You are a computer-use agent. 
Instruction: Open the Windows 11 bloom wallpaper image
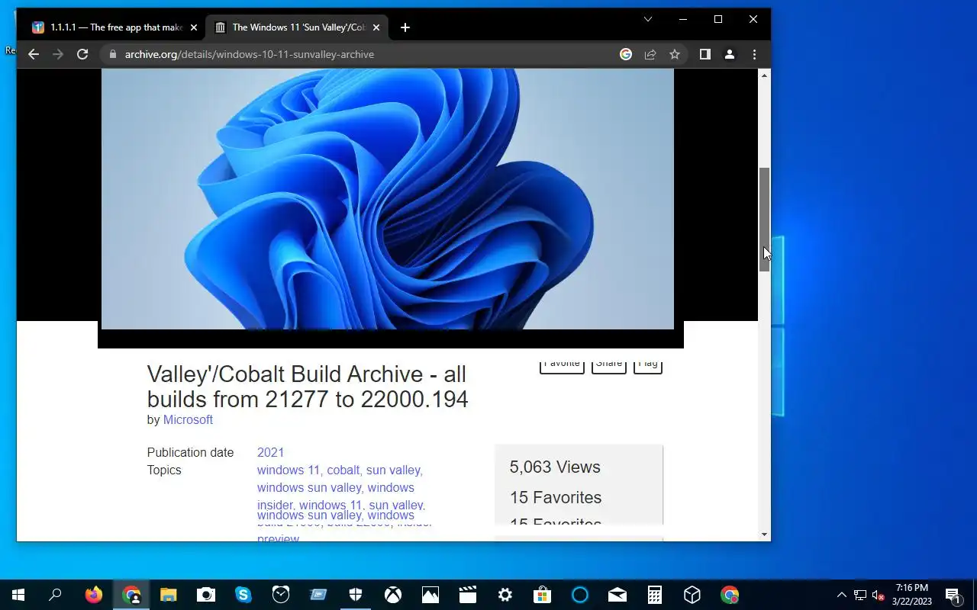(x=388, y=199)
